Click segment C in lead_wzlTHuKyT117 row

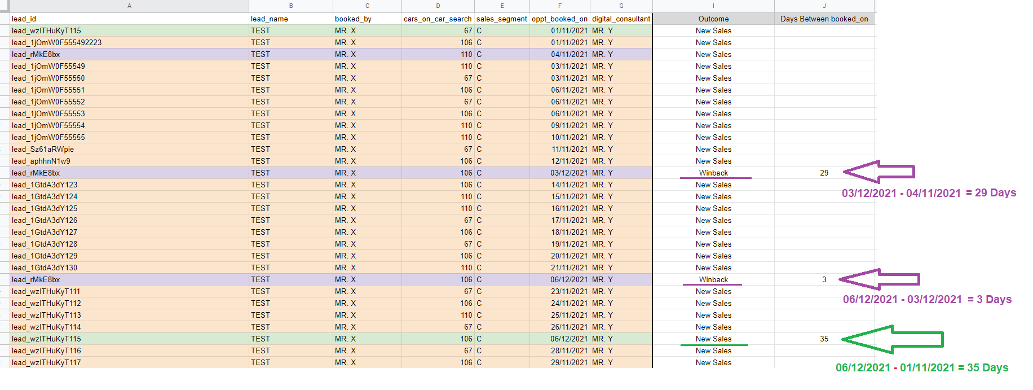502,362
